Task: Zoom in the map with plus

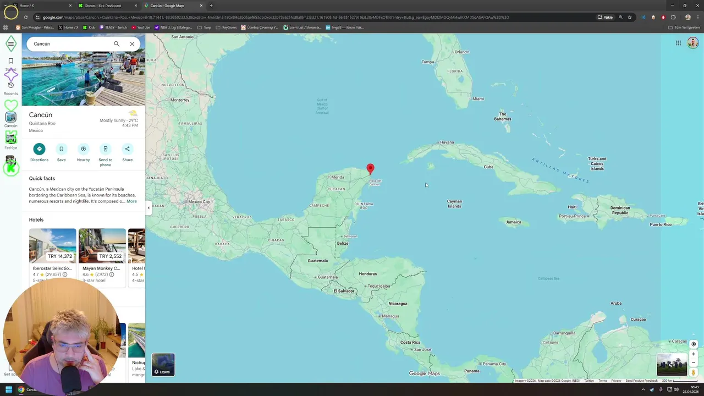Action: [694, 354]
